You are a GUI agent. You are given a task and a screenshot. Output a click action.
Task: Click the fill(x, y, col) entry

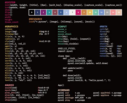tap(14, 73)
